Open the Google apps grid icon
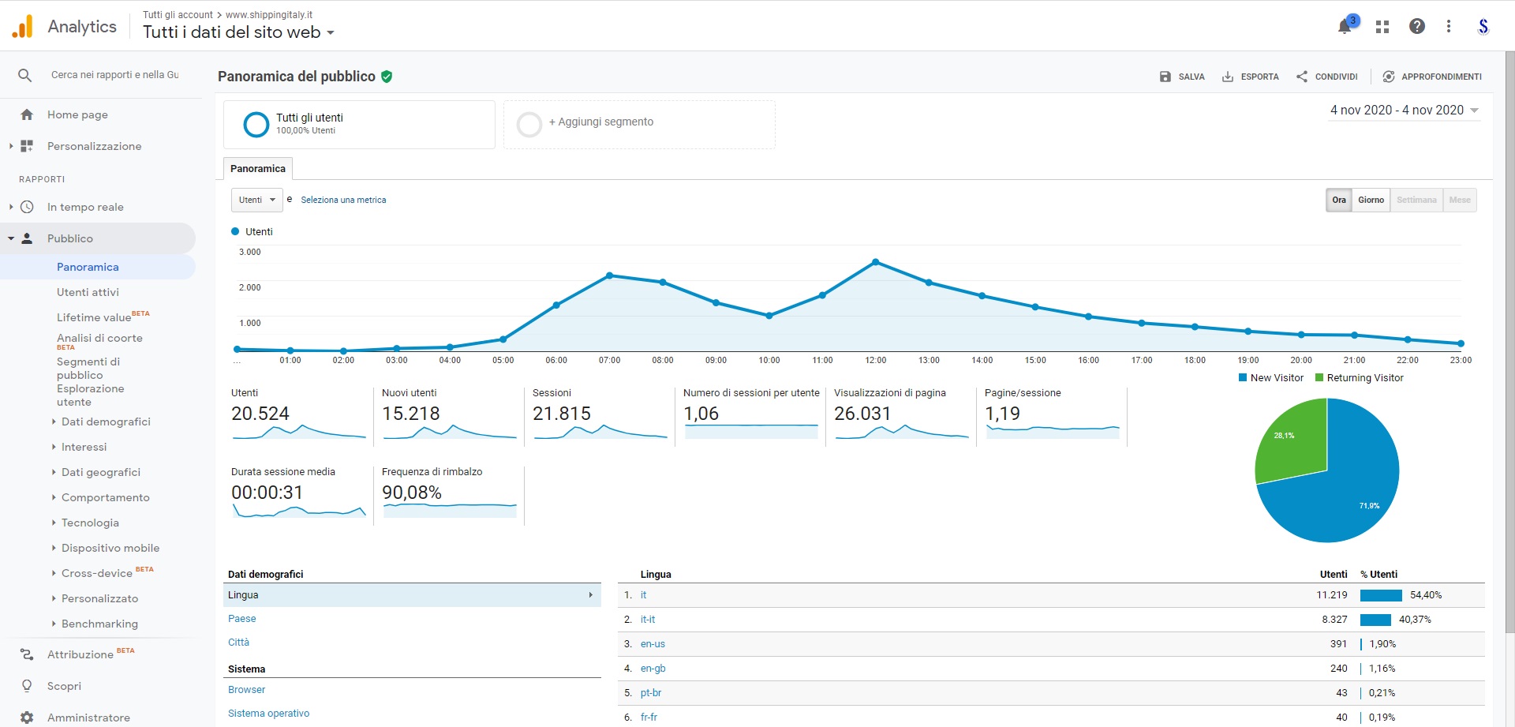 [x=1382, y=27]
